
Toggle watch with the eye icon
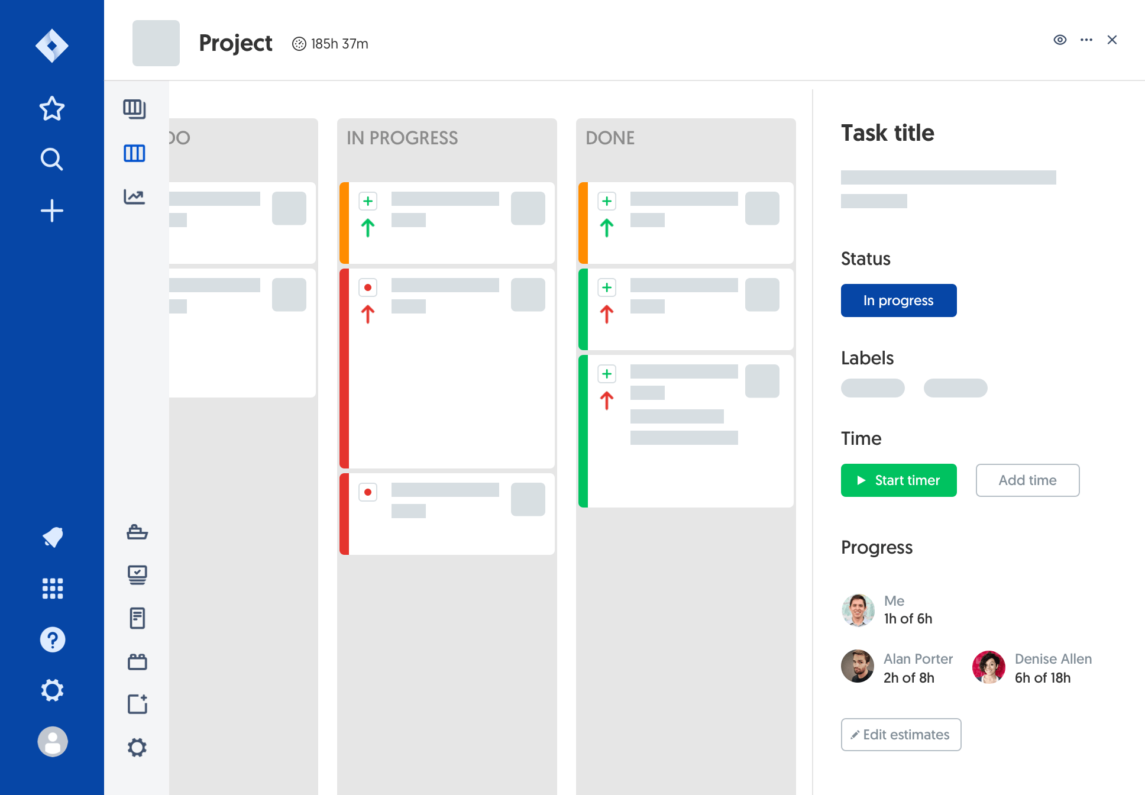pyautogui.click(x=1060, y=40)
